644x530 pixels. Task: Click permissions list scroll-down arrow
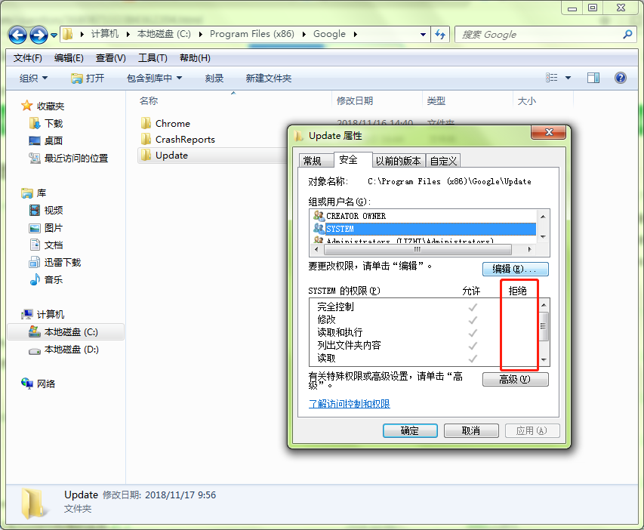point(544,360)
